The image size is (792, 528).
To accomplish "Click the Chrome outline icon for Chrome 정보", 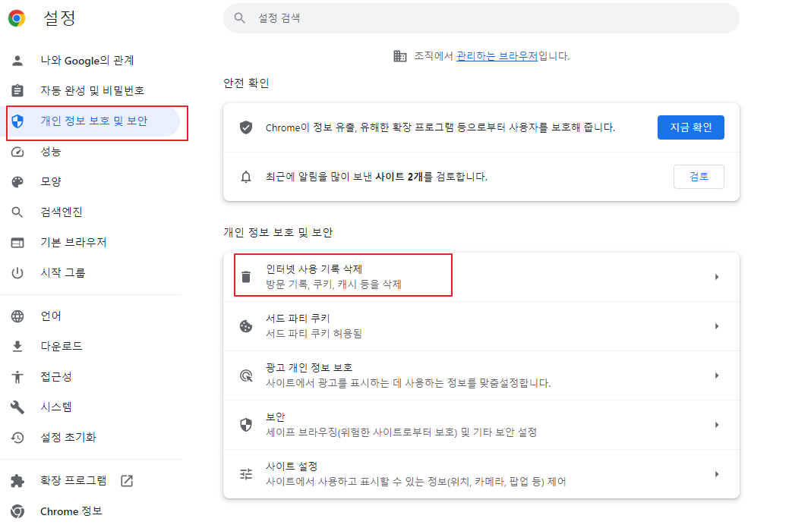I will click(x=17, y=511).
